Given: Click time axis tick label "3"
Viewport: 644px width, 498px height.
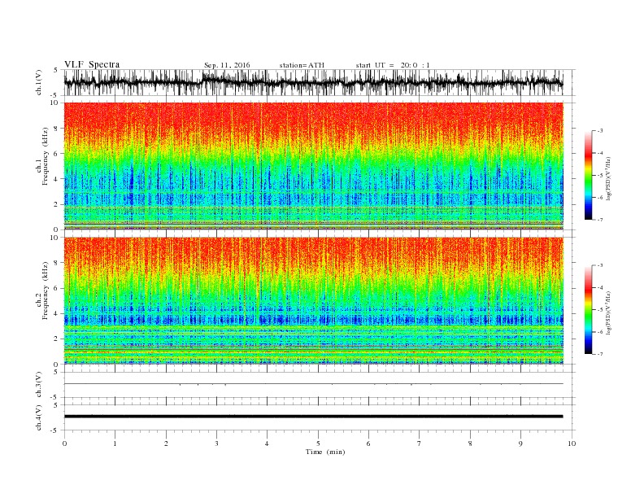Looking at the screenshot, I should 216,443.
